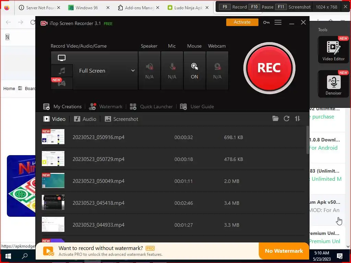The width and height of the screenshot is (351, 263).
Task: Close the Add-ons Manager browser tab
Action: pos(158,8)
